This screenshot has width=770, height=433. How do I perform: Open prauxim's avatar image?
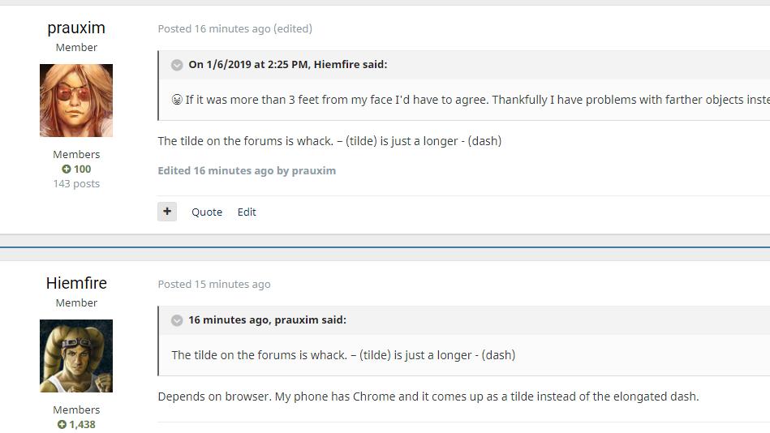point(76,101)
